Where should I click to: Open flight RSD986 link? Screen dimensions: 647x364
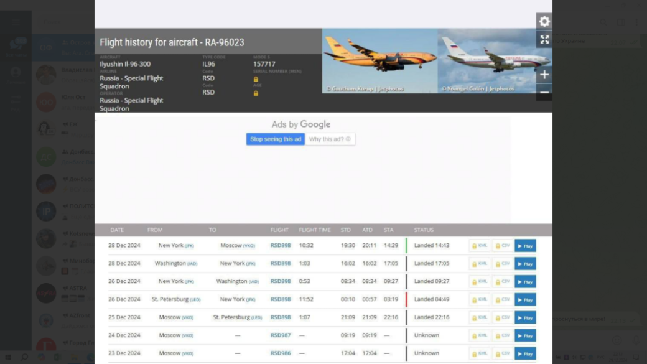click(x=281, y=353)
